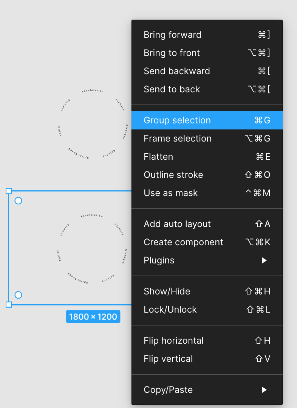Click the bottom-left corner radius circle handle

point(18,295)
